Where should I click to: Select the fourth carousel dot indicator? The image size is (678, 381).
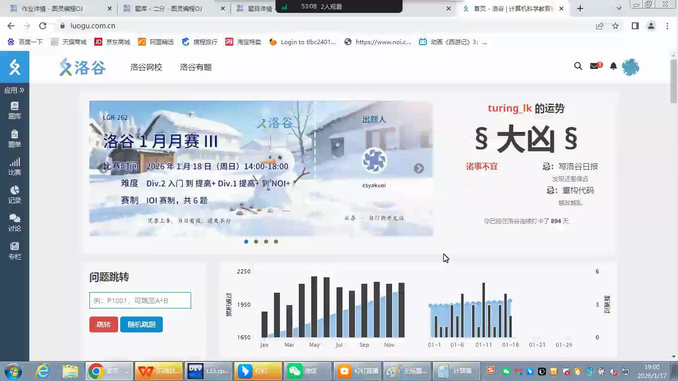tap(276, 242)
